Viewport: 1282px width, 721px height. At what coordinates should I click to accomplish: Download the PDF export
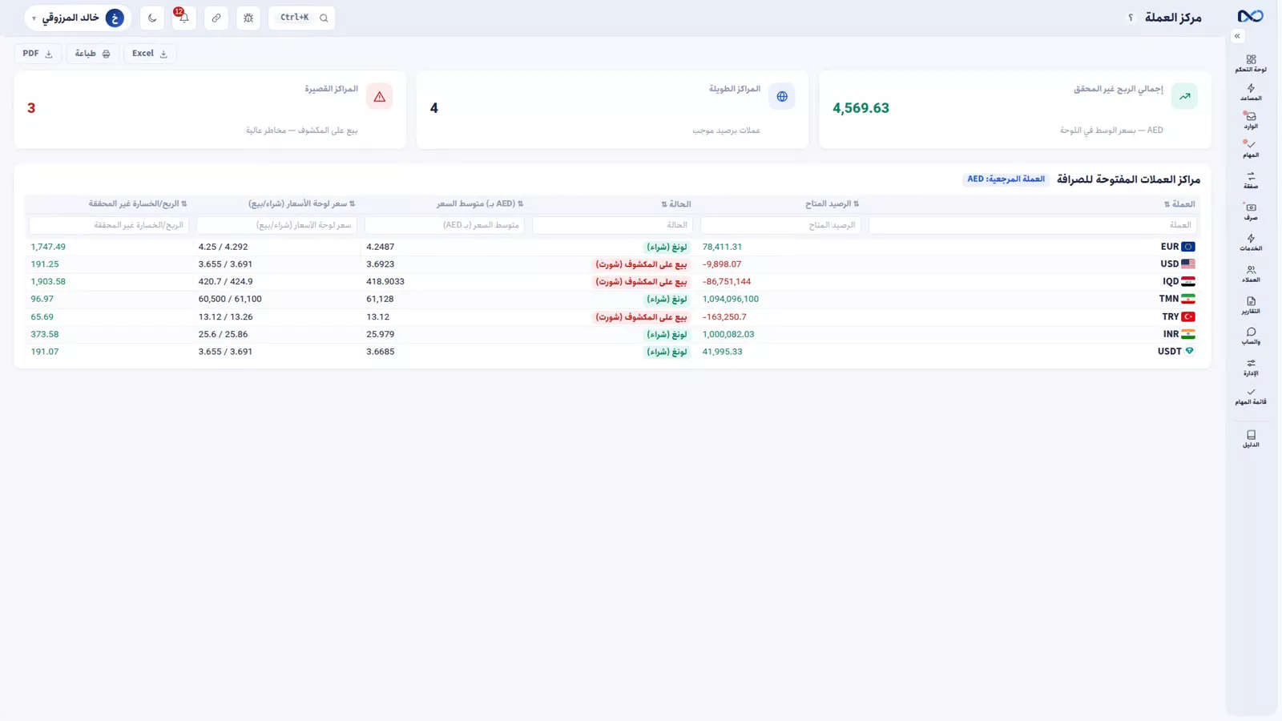coord(38,54)
